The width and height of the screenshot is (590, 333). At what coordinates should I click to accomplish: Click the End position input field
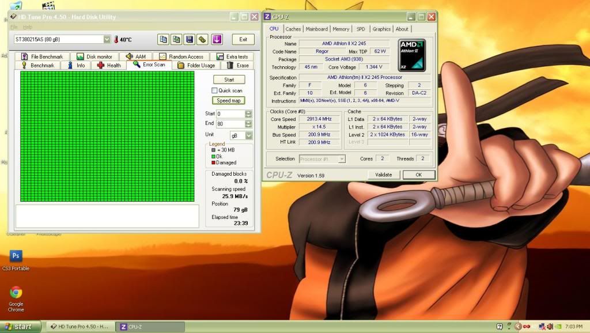click(230, 124)
